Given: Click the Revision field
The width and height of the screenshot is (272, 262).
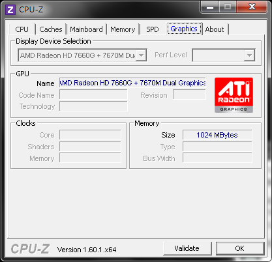Looking at the screenshot, I should (x=189, y=95).
